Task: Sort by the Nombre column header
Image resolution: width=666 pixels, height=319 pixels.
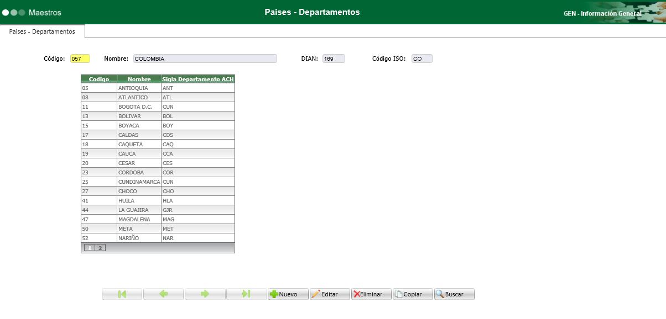Action: click(139, 79)
